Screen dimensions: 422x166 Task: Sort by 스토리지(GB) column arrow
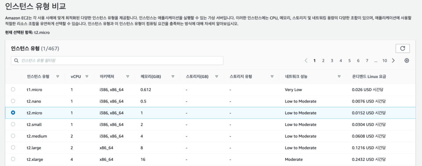pyautogui.click(x=216, y=76)
